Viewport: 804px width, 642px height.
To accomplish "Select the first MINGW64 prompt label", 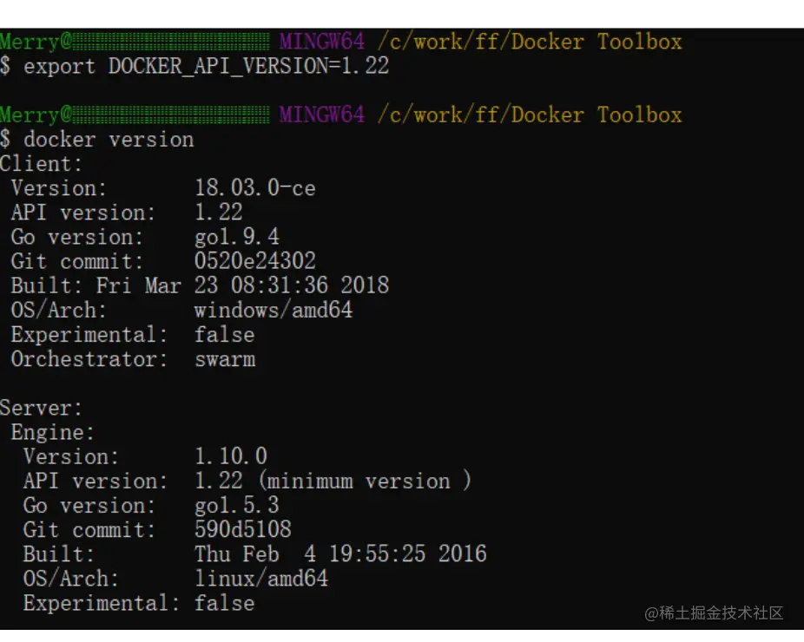I will pyautogui.click(x=322, y=42).
